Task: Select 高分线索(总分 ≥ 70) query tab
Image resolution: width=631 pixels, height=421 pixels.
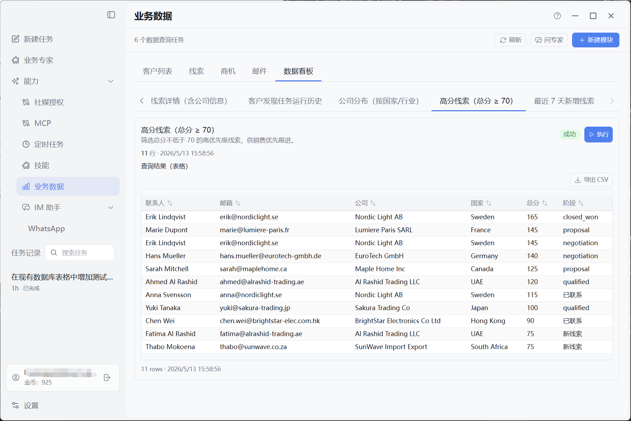Action: (478, 101)
